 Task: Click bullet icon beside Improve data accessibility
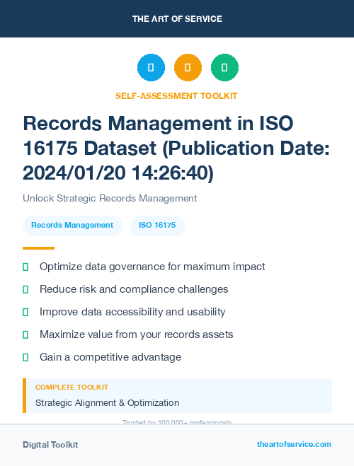25,312
